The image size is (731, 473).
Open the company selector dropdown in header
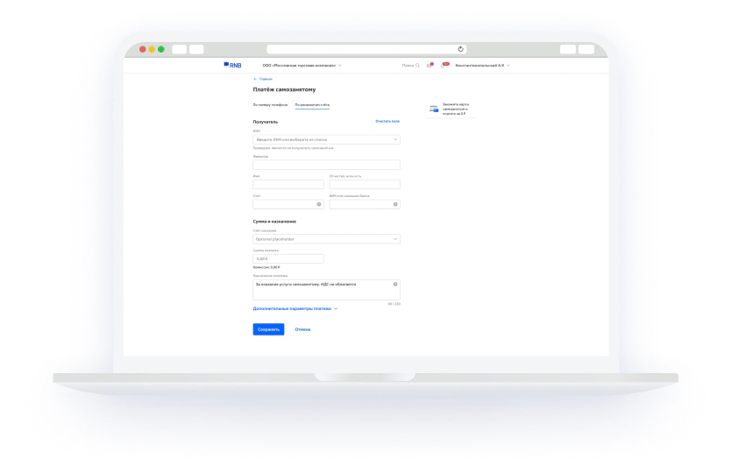tap(302, 65)
